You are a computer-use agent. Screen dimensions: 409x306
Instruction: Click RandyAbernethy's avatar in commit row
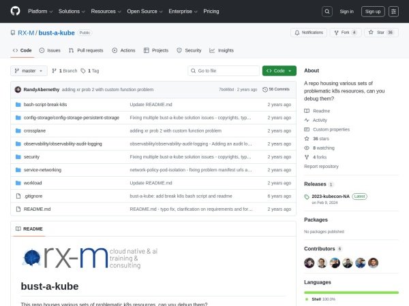(x=18, y=90)
